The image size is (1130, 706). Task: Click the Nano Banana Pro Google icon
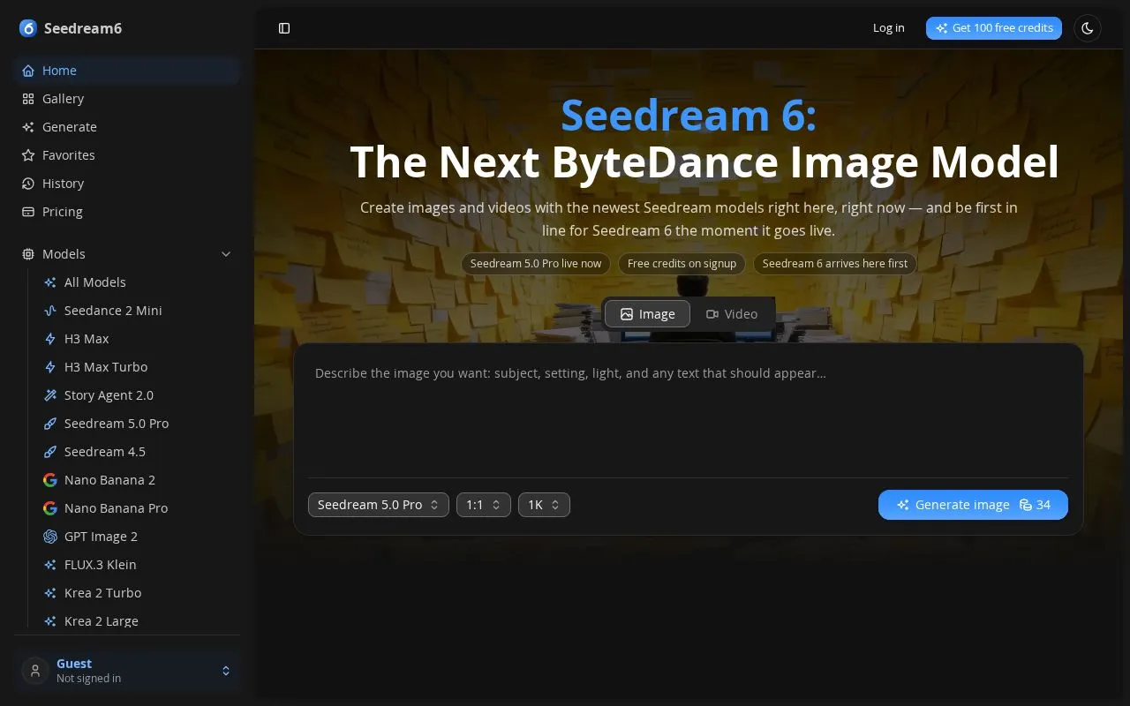(50, 508)
